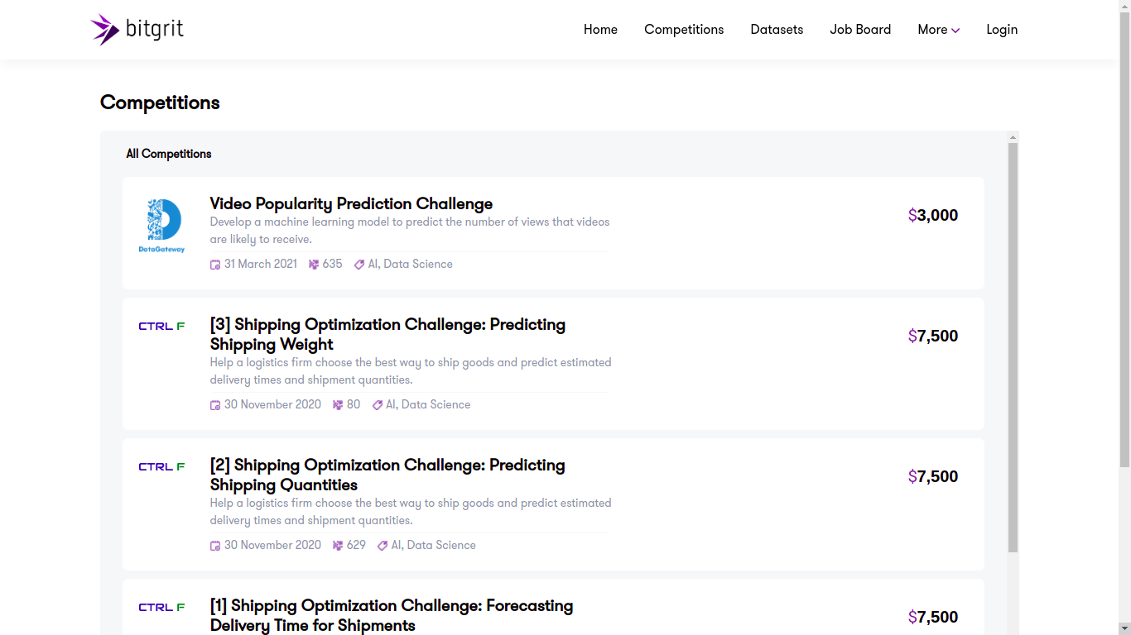Click 'AI, Data Science' tags in Video Popularity card
This screenshot has height=635, width=1131.
(x=411, y=264)
